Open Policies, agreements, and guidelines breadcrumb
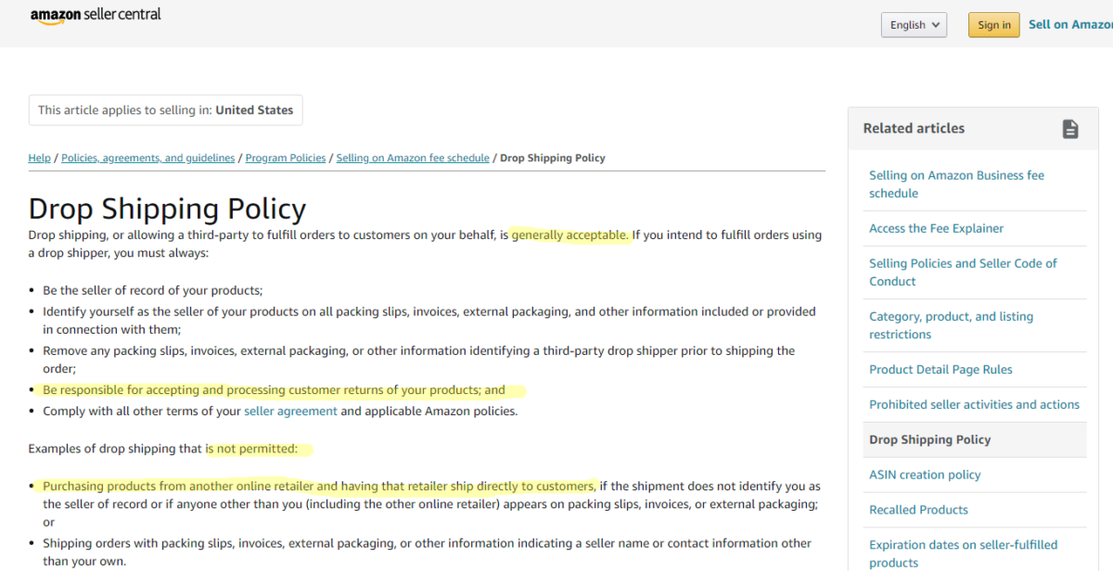 [147, 158]
